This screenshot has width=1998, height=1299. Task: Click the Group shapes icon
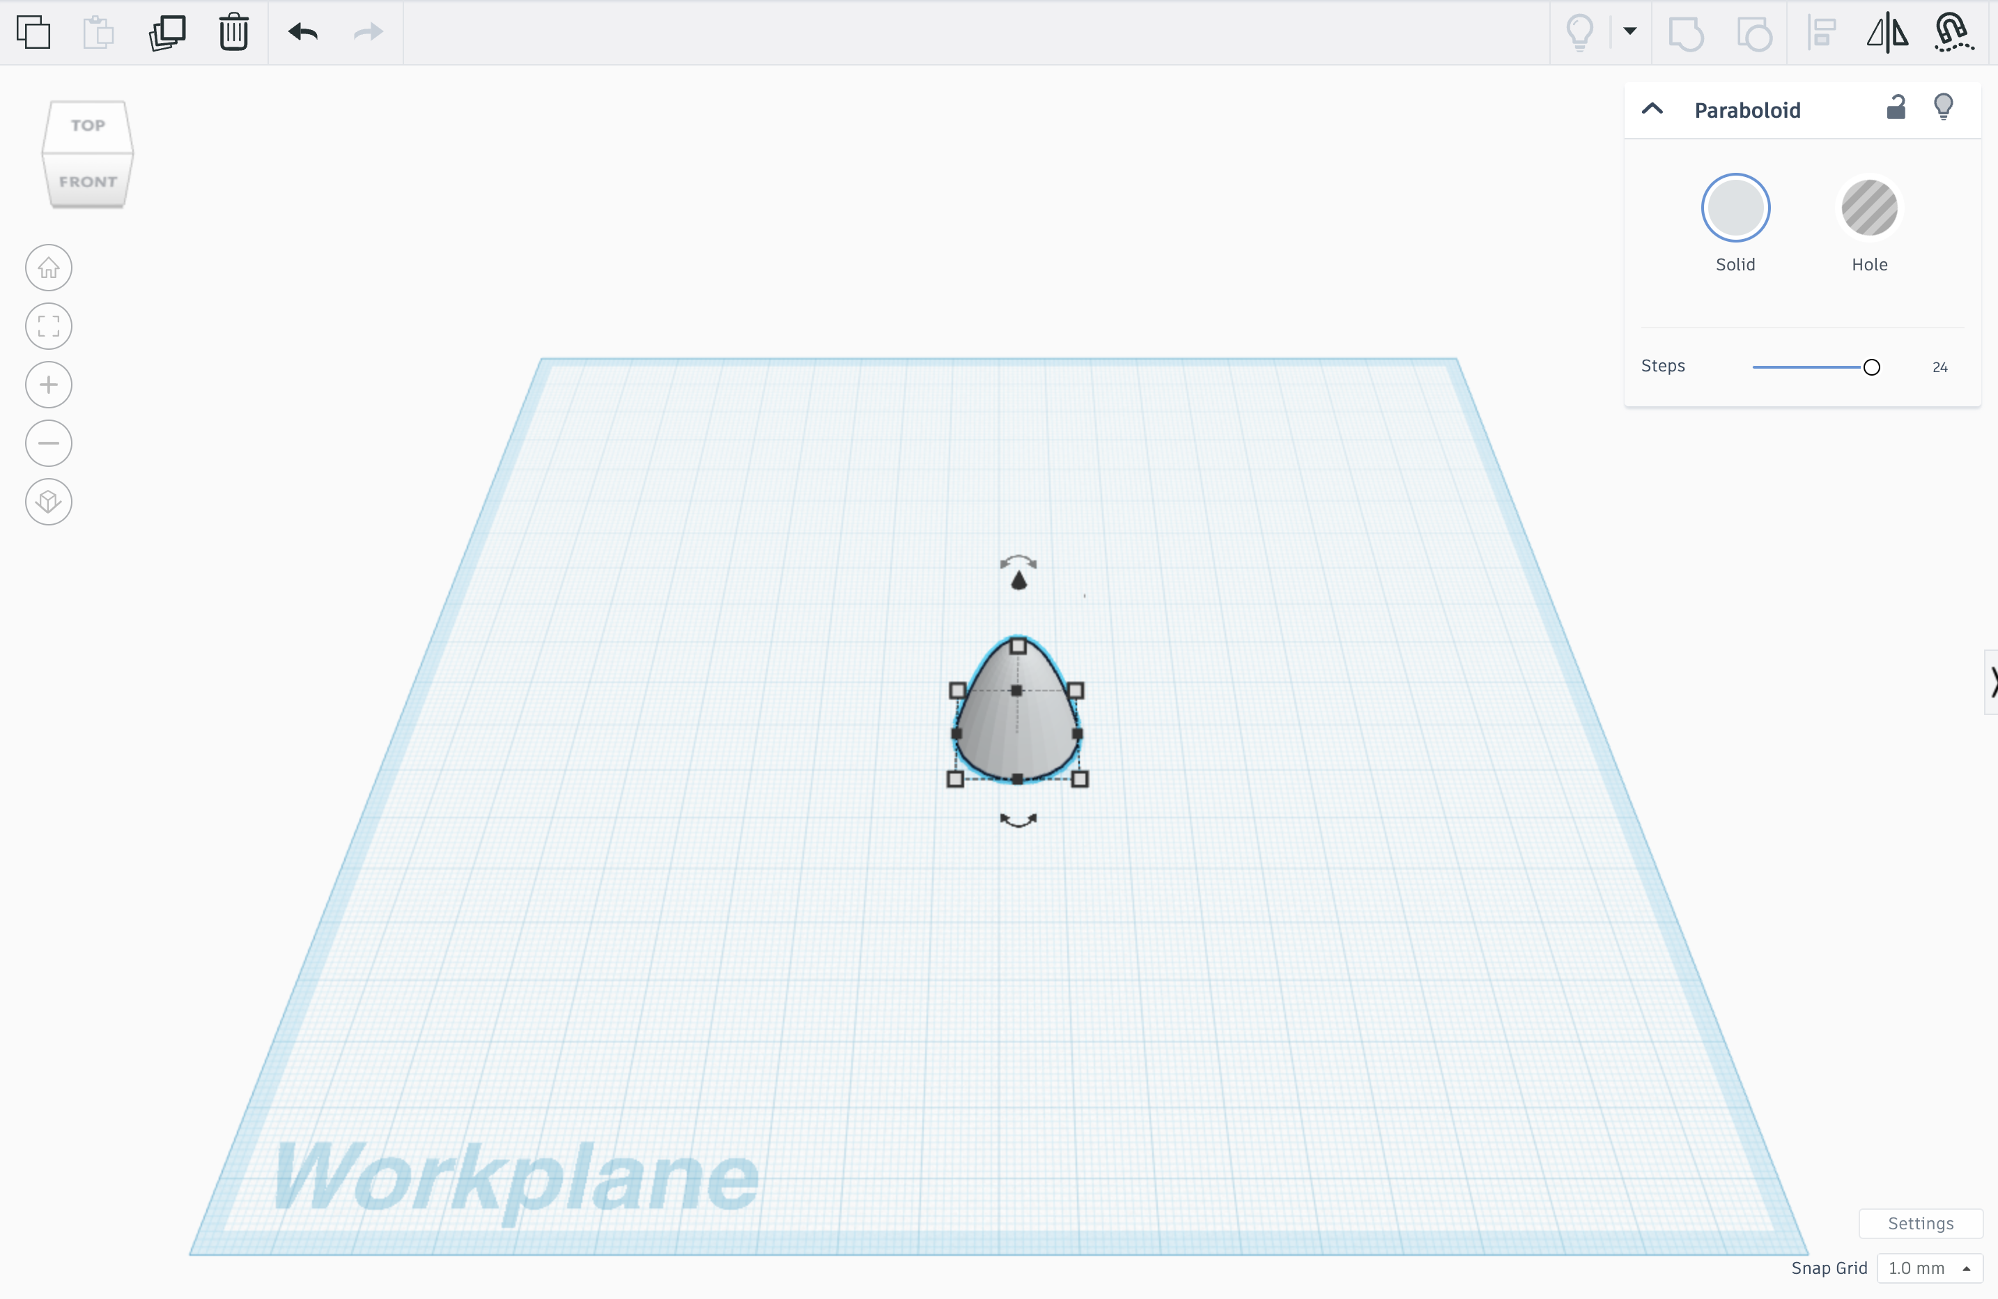click(x=1686, y=34)
